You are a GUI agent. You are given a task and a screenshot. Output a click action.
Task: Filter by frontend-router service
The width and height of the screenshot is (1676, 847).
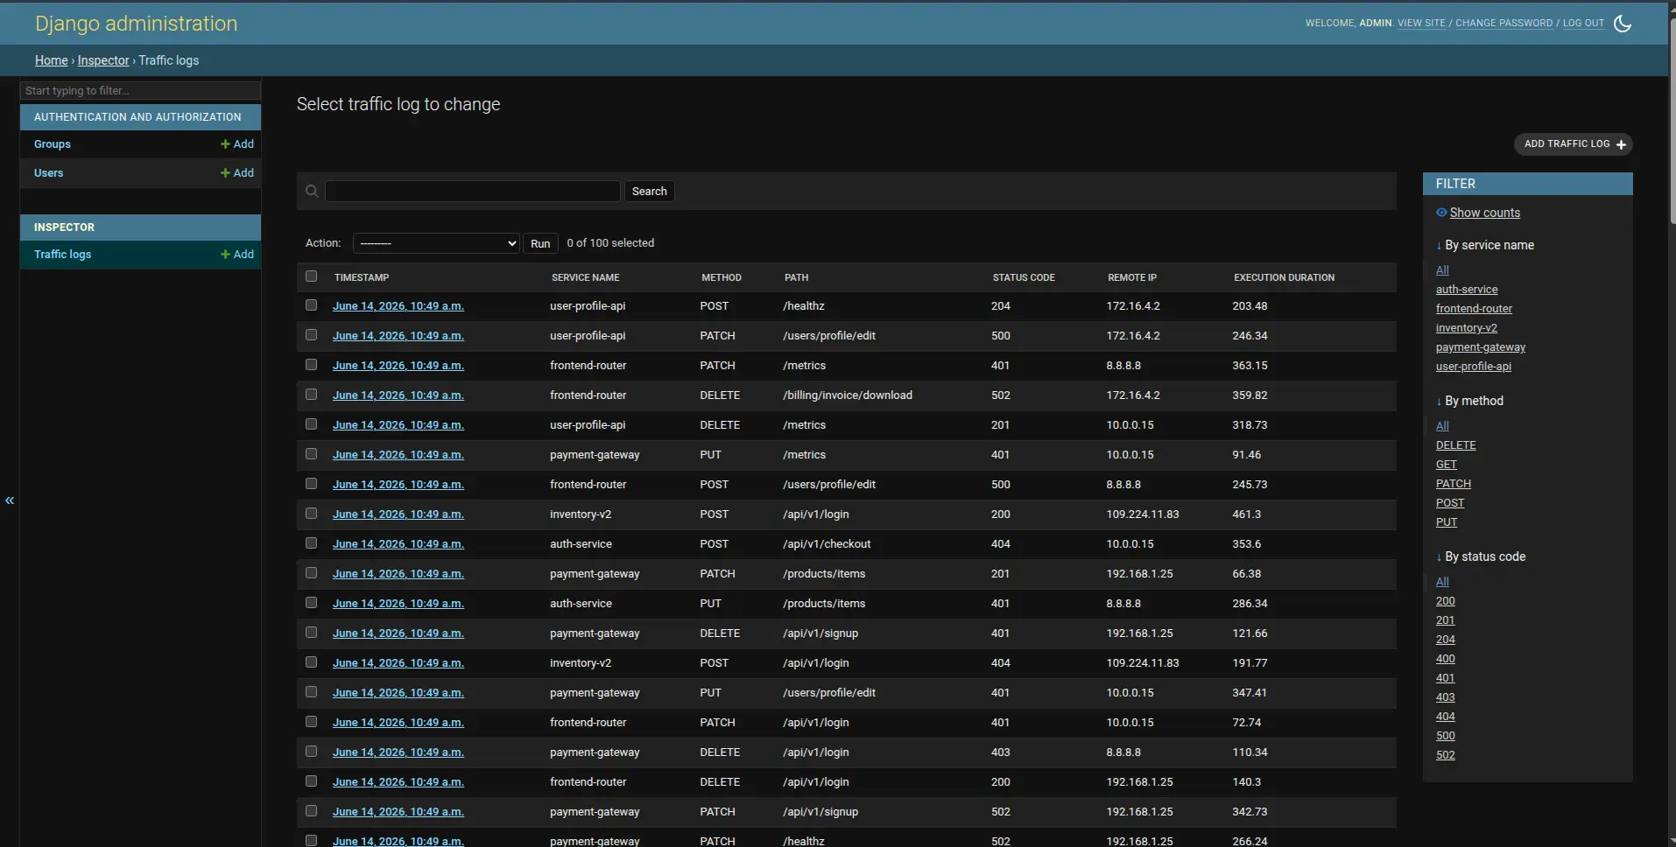1474,309
